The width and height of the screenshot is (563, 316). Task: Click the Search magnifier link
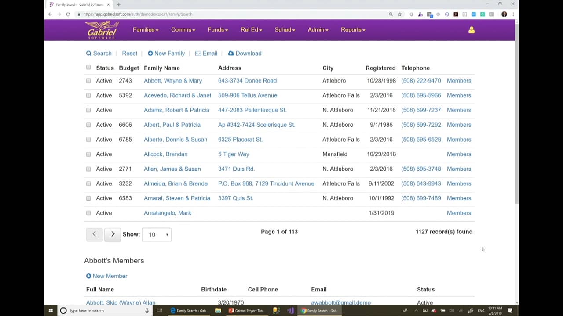pos(99,53)
